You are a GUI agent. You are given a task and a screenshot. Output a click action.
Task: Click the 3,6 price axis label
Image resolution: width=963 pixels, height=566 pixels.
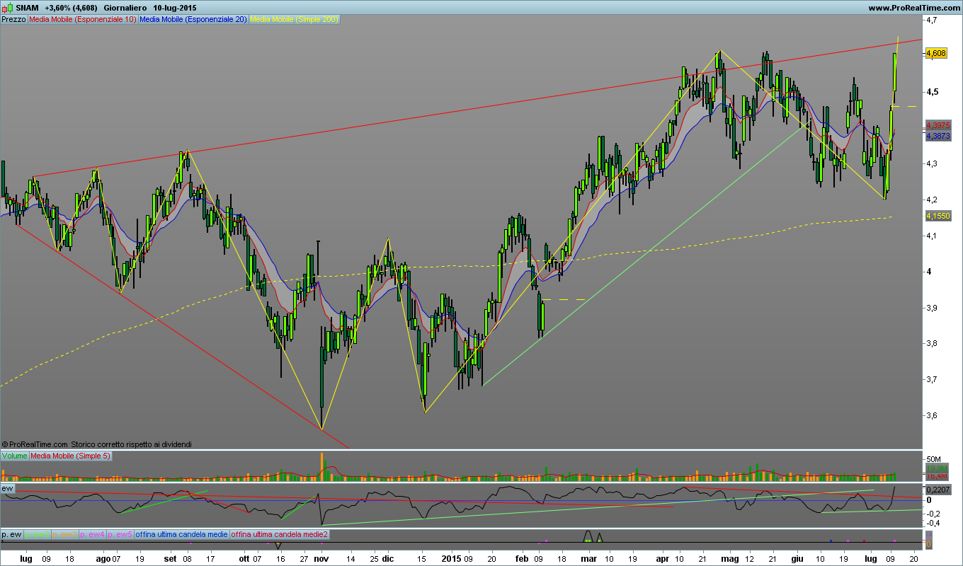pyautogui.click(x=933, y=415)
